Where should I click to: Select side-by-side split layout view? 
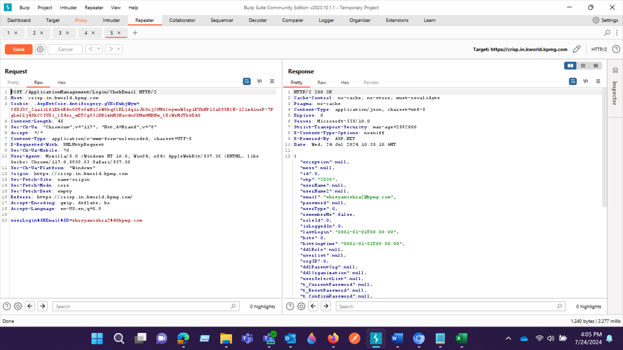570,66
